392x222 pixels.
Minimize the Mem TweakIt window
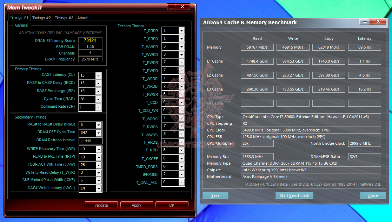[172, 7]
